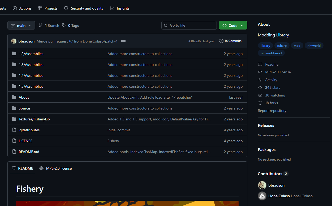Open the 'Initial commit' message link
This screenshot has height=206, width=332.
click(119, 130)
